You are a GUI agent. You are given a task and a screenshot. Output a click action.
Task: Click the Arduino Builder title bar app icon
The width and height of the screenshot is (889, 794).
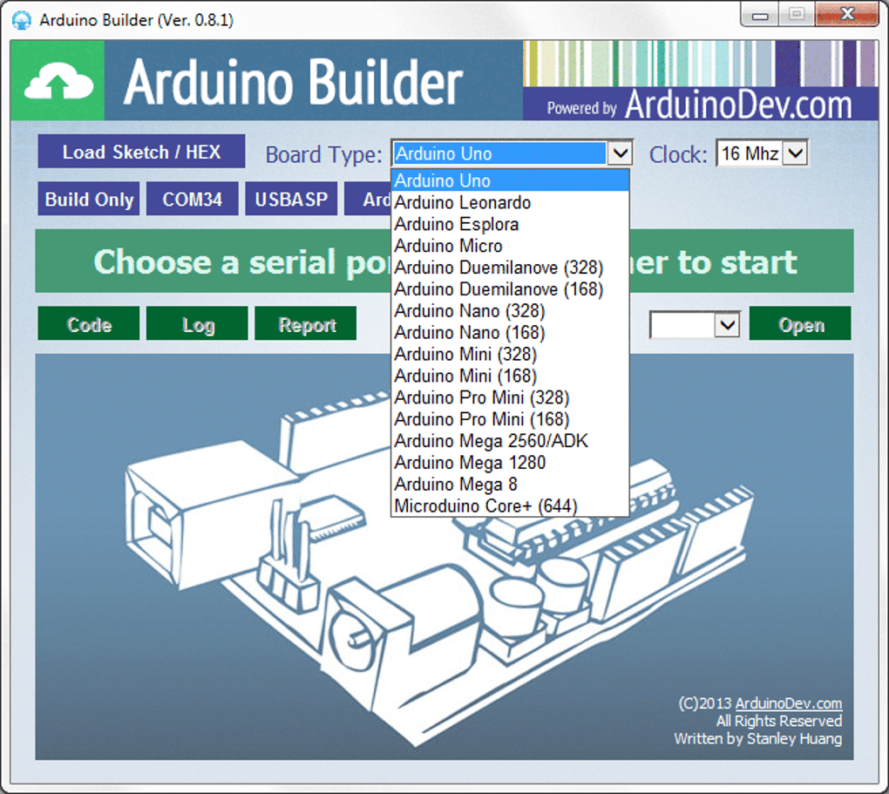[x=22, y=20]
